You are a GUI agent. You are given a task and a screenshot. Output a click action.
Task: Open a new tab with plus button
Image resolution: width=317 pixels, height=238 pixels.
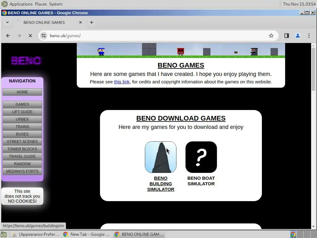click(92, 22)
